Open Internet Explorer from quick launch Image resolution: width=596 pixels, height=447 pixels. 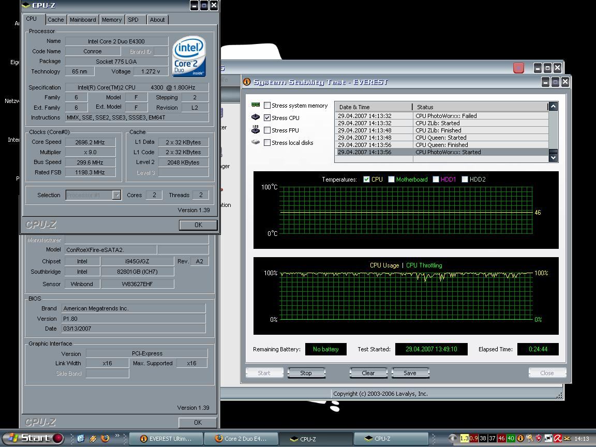81,438
